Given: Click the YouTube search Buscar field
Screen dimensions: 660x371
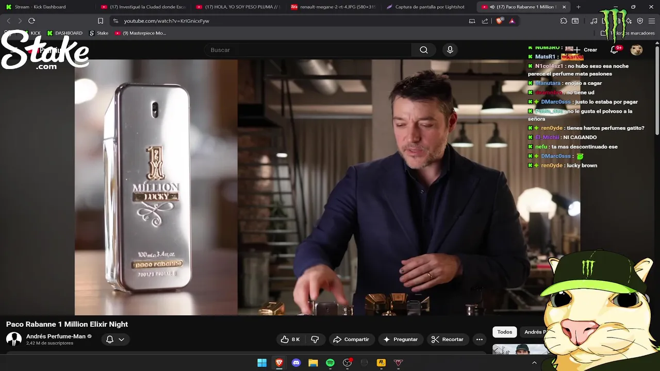Looking at the screenshot, I should tap(307, 49).
